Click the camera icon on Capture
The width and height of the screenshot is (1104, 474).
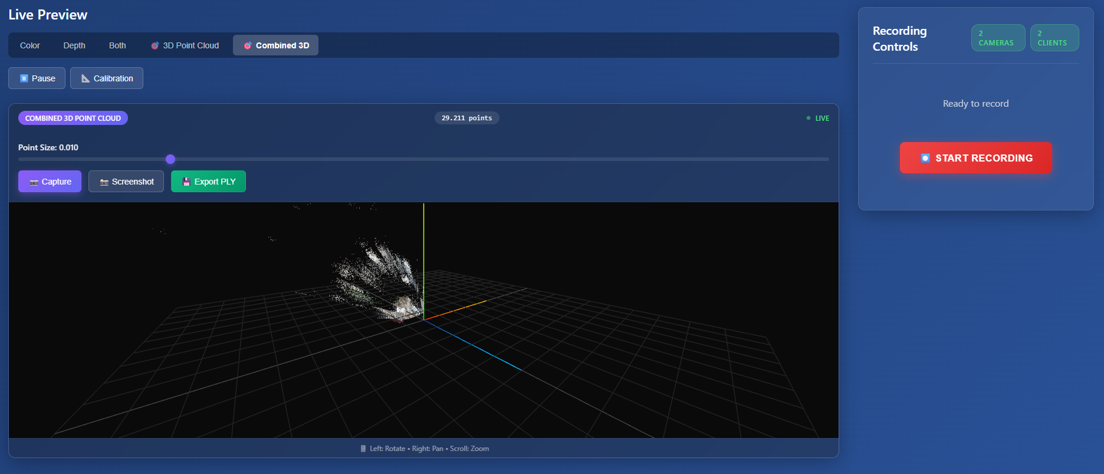click(34, 182)
